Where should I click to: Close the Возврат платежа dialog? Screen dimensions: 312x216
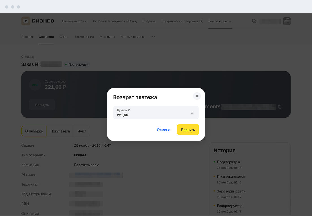coord(197,96)
